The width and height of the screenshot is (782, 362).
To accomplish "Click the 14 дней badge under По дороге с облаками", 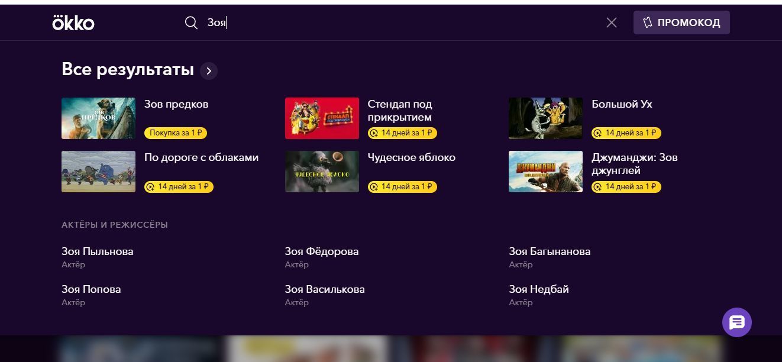I will pyautogui.click(x=179, y=187).
